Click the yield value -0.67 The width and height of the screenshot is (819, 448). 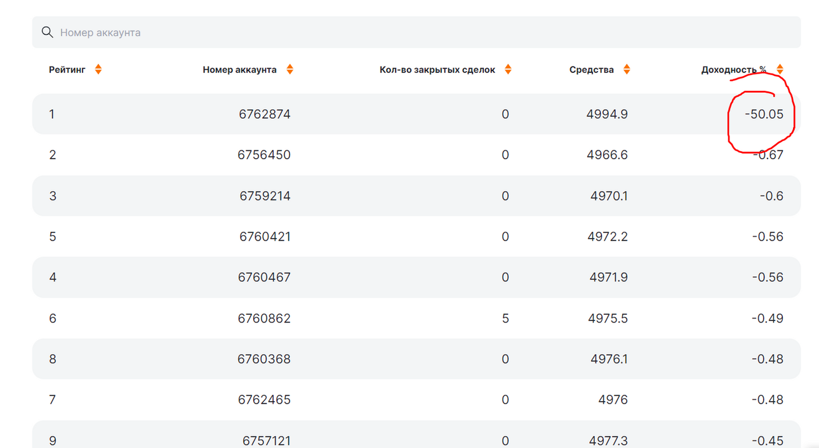[x=768, y=155]
